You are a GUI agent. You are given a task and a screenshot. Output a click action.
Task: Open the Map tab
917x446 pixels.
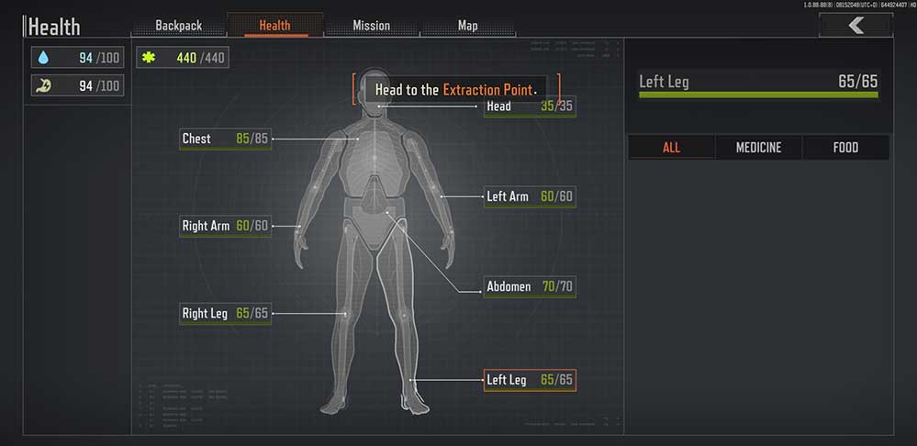pyautogui.click(x=468, y=26)
